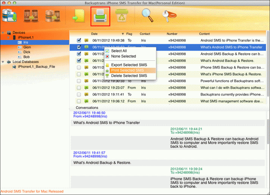Screen dimensions: 270x195
Task: Click the transfer SMS between phones icon
Action: click(31, 16)
